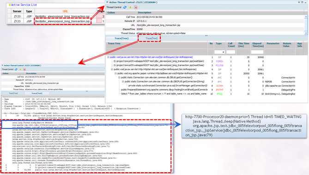
Task: Maximize the Trace Tree Active Thread Control window
Action: [302, 2]
